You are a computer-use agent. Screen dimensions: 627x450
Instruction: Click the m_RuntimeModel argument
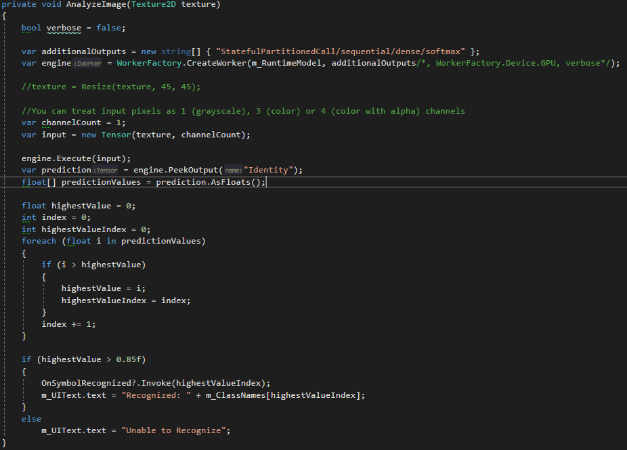tap(286, 63)
